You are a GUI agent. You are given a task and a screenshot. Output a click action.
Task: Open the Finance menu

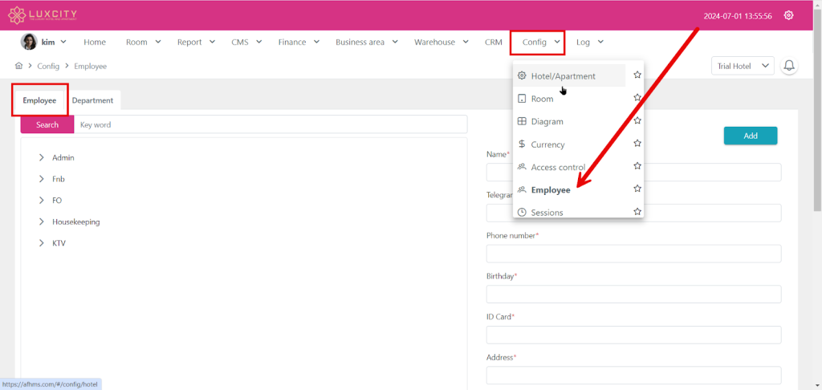(299, 42)
